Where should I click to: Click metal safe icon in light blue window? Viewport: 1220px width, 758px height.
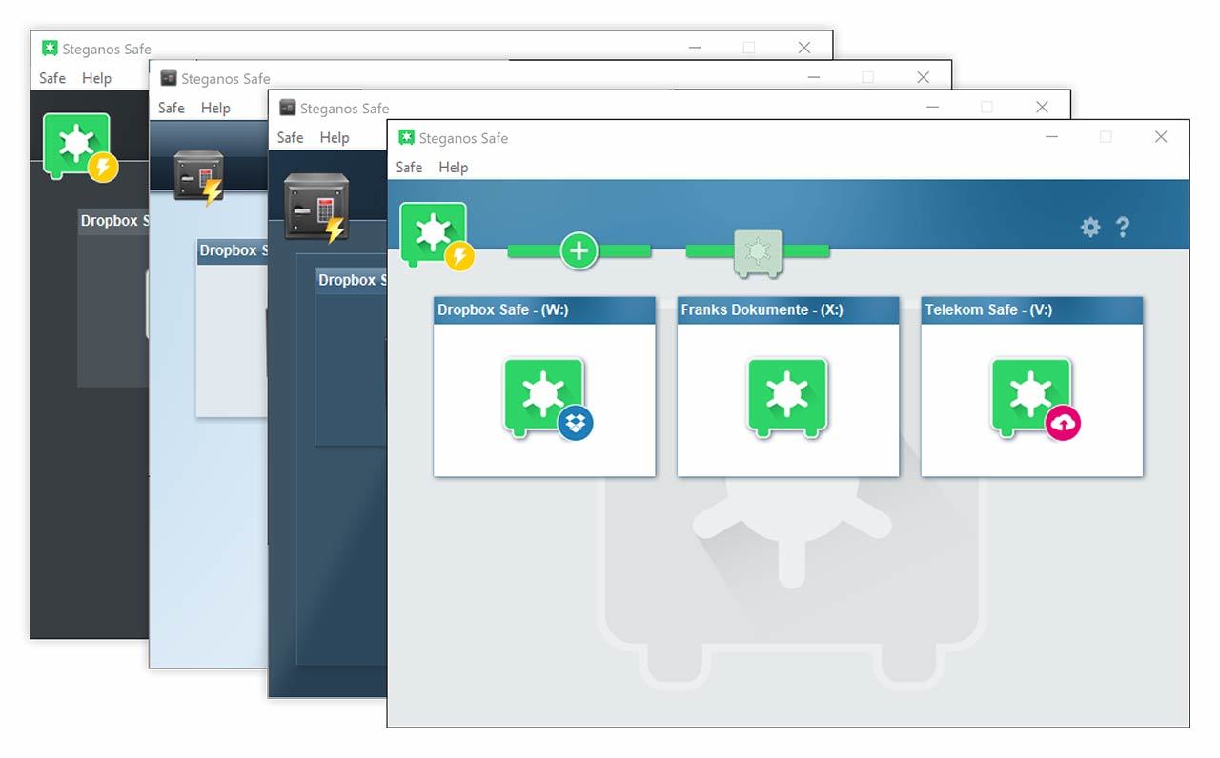coord(198,177)
